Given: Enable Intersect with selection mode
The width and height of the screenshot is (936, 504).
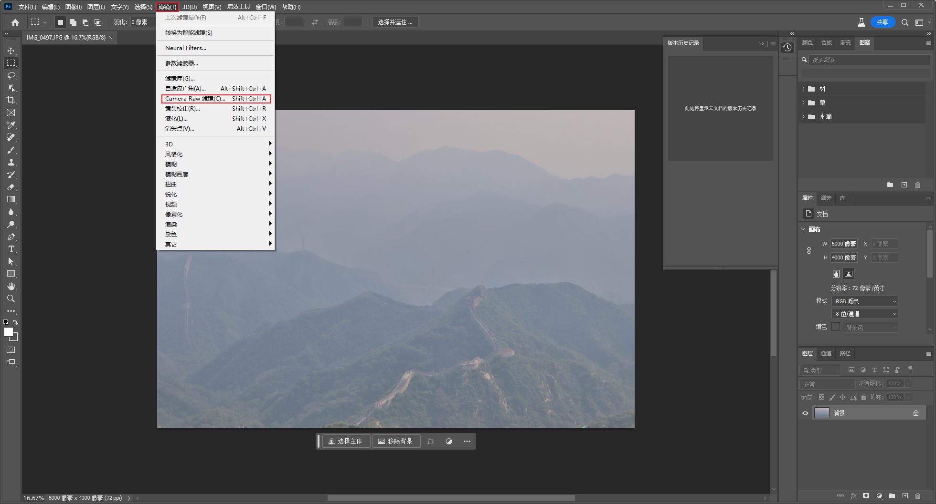Looking at the screenshot, I should (x=98, y=22).
